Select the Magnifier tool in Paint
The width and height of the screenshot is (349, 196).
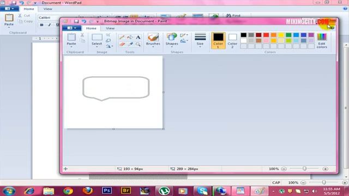138,45
